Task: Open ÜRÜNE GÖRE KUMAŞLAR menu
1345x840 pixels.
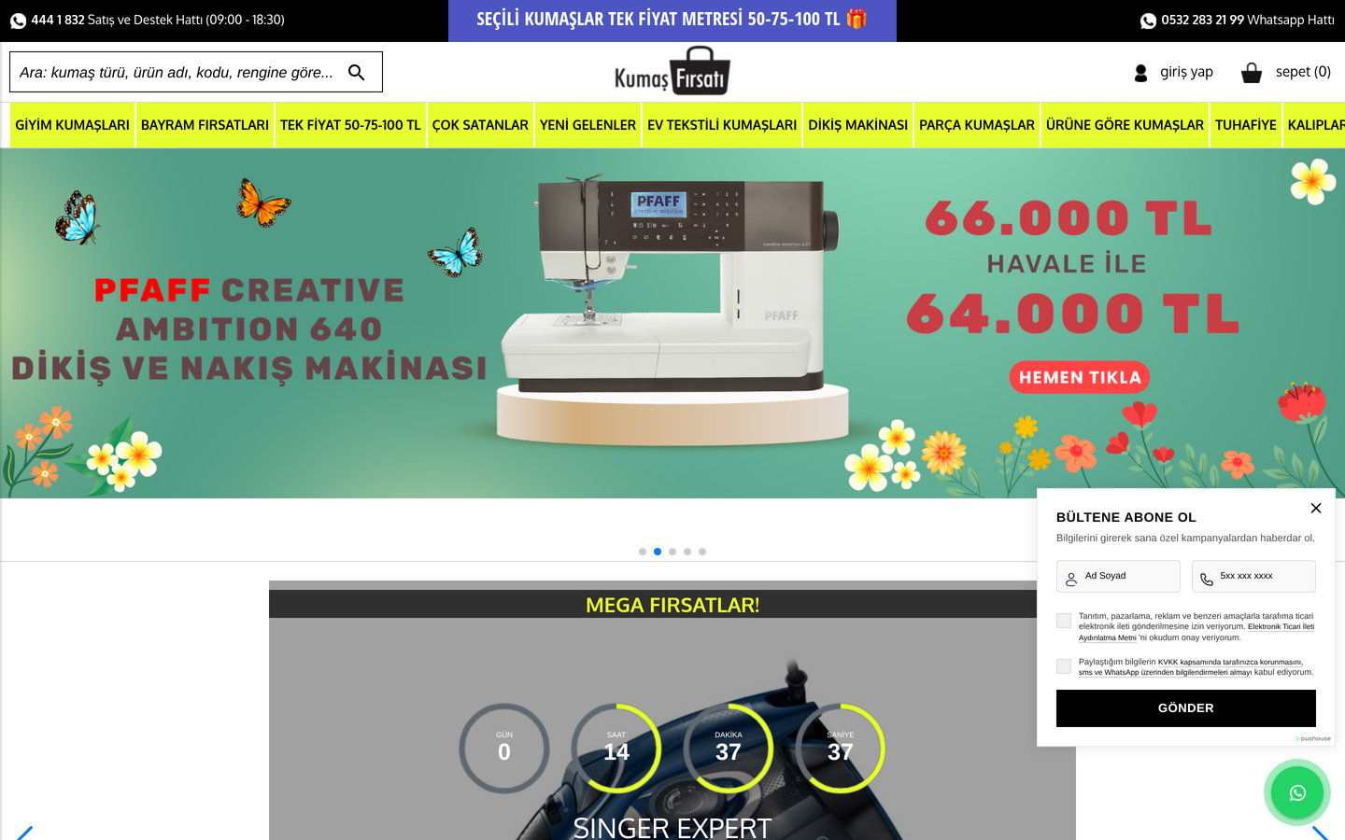Action: tap(1125, 125)
